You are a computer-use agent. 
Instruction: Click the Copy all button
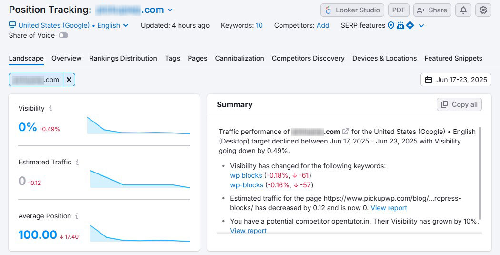(x=459, y=104)
